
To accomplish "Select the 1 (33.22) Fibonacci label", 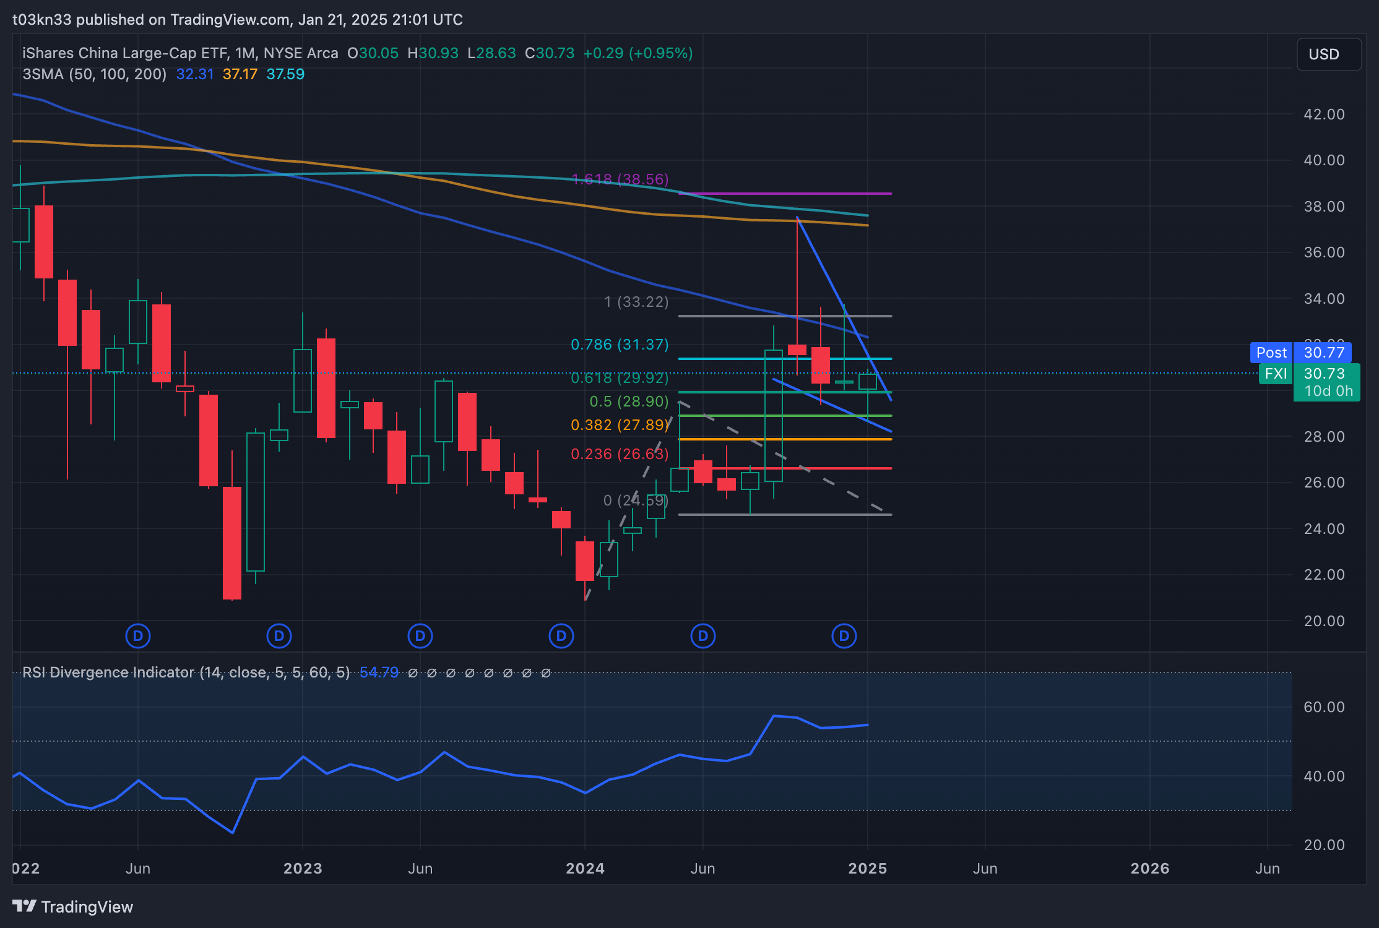I will pos(636,302).
